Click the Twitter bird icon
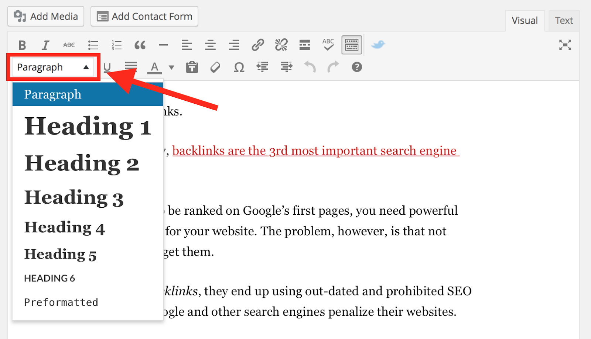The width and height of the screenshot is (591, 339). (x=378, y=45)
